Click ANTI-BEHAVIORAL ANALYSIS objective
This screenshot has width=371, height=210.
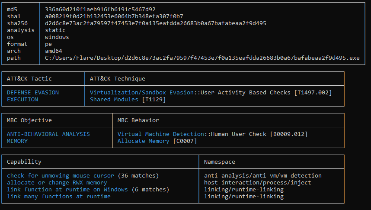click(48, 134)
